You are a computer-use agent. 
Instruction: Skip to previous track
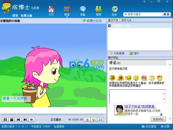tap(18, 120)
